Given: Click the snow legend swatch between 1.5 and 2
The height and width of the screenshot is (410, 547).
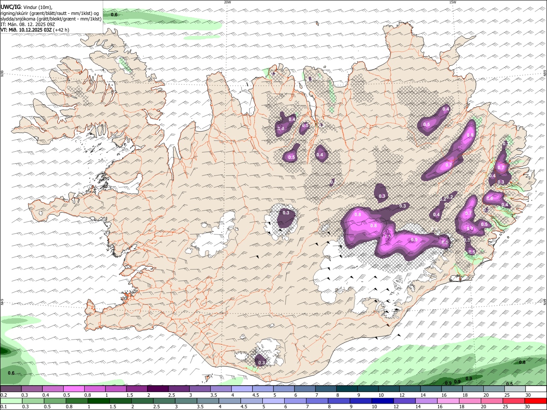Looking at the screenshot, I should [136, 389].
